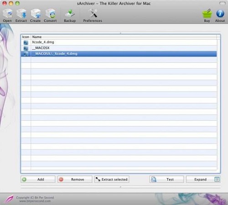This screenshot has width=228, height=205.
Task: Click the file icon beside Xcode_4.dmg
Action: (26, 42)
